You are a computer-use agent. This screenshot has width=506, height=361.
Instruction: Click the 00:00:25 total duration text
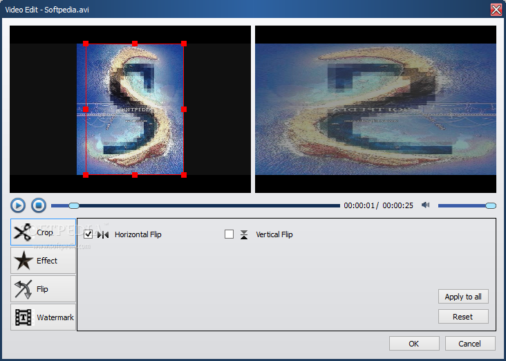coord(398,205)
